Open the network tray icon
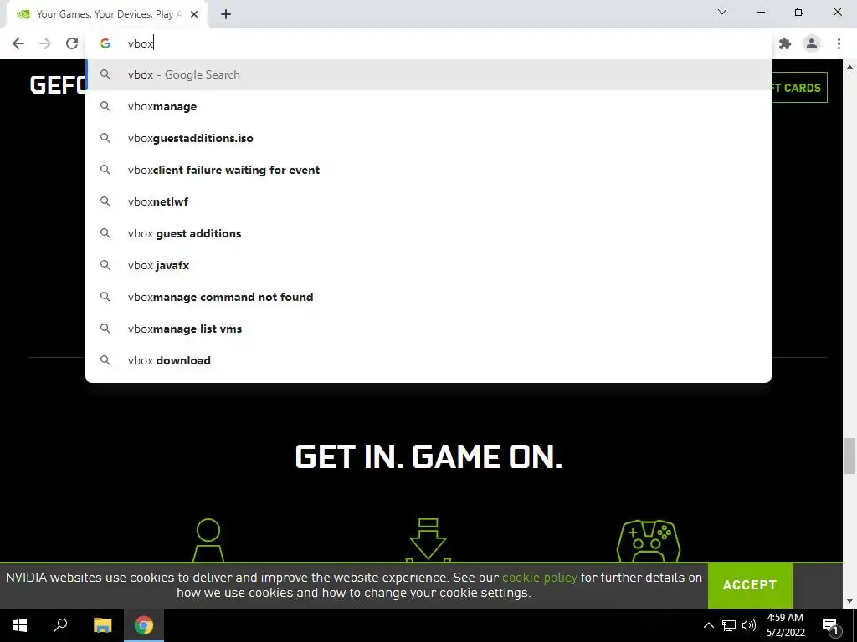The height and width of the screenshot is (642, 857). (x=729, y=625)
